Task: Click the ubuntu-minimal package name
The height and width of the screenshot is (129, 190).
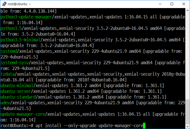Action: (x=17, y=86)
